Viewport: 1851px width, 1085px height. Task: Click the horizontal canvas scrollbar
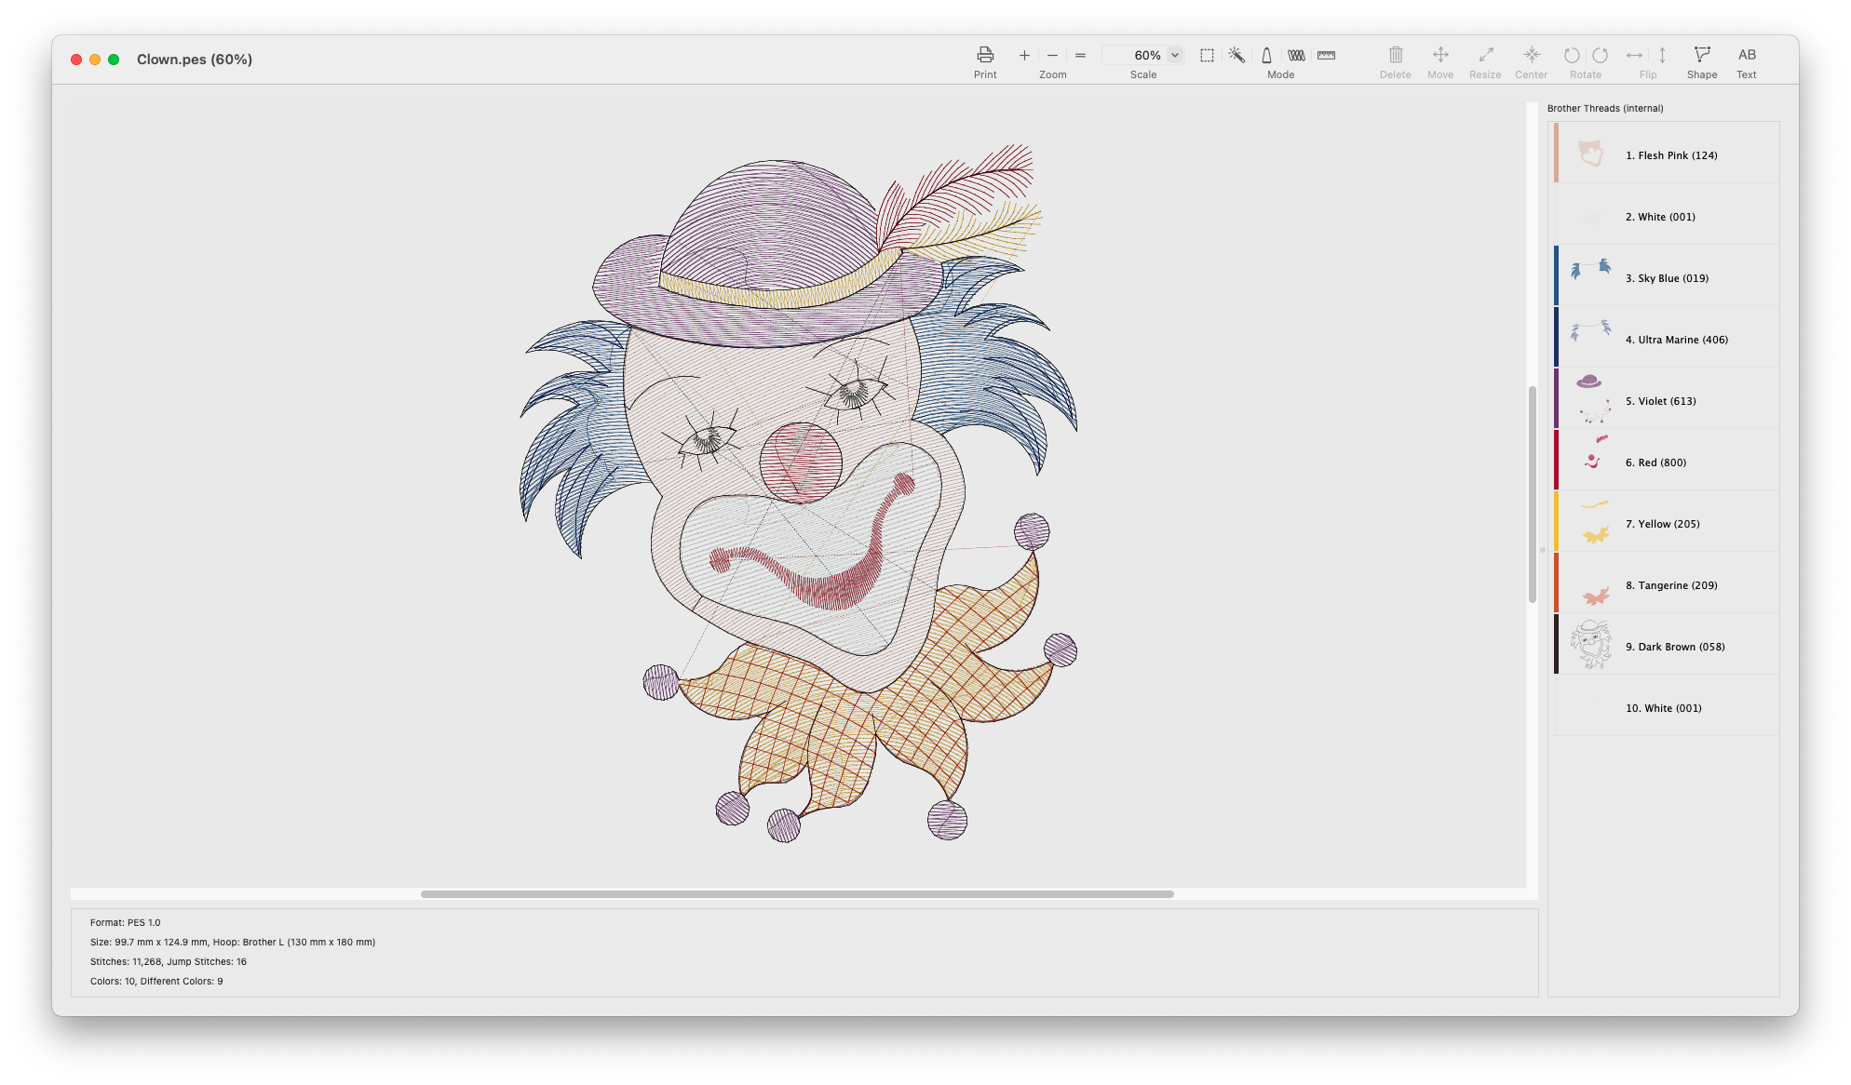pyautogui.click(x=797, y=894)
